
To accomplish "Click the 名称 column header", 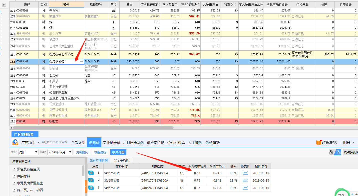I will (66, 4).
